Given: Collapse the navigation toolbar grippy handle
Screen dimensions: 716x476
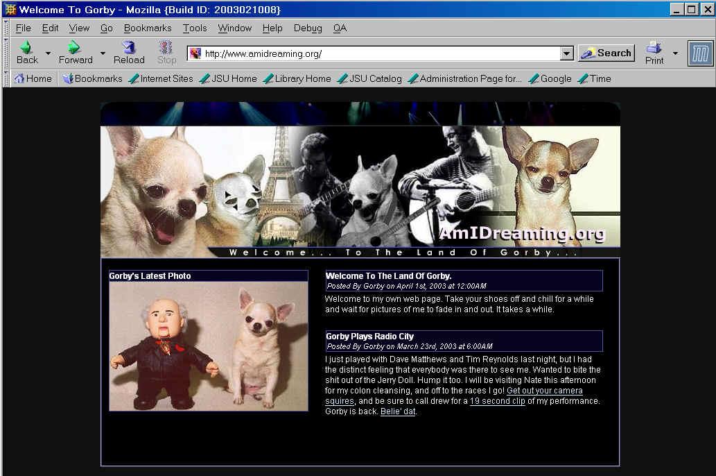Looking at the screenshot, I should click(x=6, y=53).
